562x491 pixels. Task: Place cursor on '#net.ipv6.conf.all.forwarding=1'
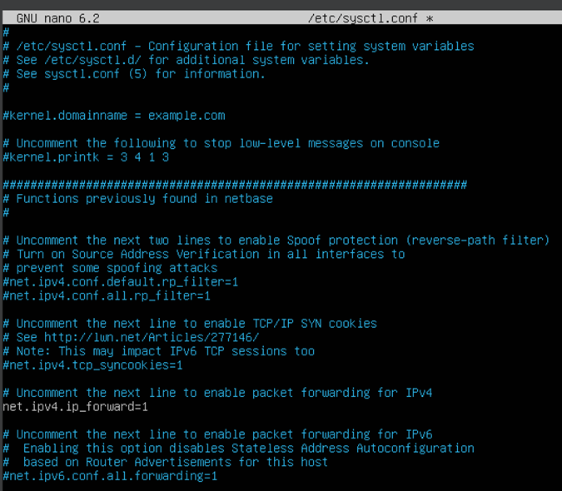click(x=110, y=476)
